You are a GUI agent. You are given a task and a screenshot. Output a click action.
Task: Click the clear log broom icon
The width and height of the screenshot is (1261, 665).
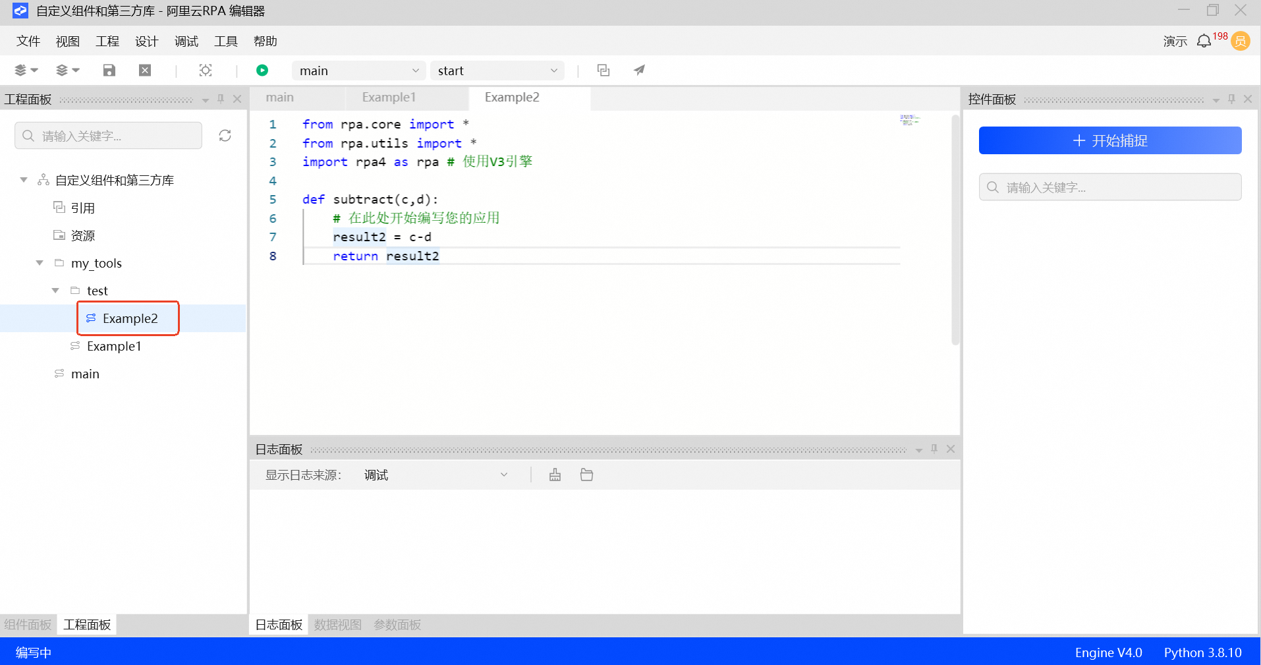[x=555, y=475]
